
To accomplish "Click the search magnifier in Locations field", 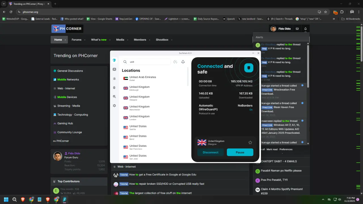I will [125, 62].
